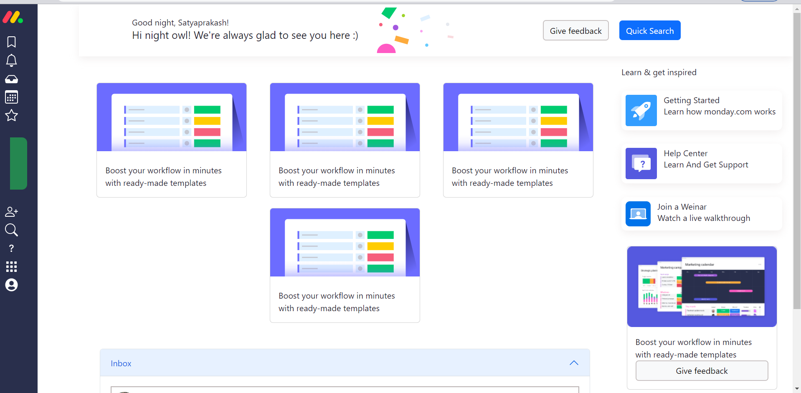801x393 pixels.
Task: Collapse the Inbox section chevron
Action: point(574,363)
